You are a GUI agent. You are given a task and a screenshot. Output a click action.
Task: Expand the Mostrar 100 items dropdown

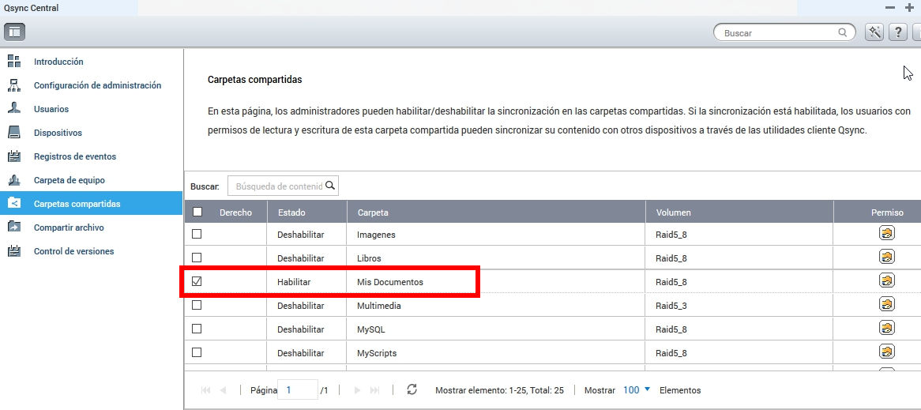pos(636,390)
